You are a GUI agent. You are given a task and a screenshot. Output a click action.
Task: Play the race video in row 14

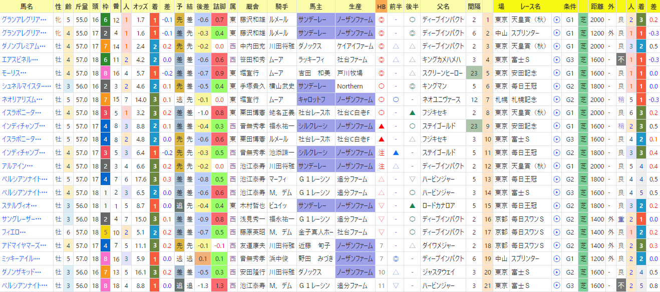click(557, 192)
